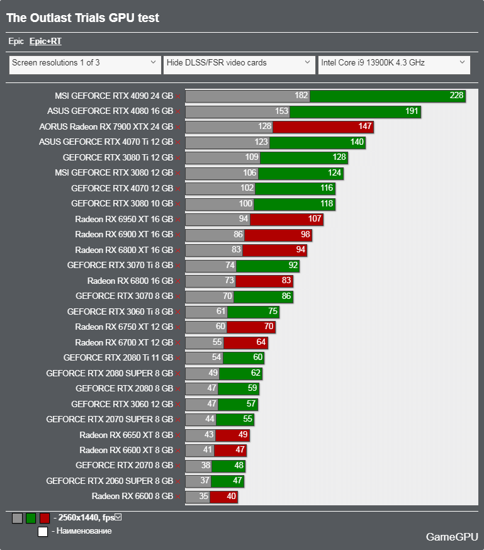Image resolution: width=484 pixels, height=550 pixels.
Task: Click red X beside Radeon RX 6650 XT
Action: tap(178, 435)
